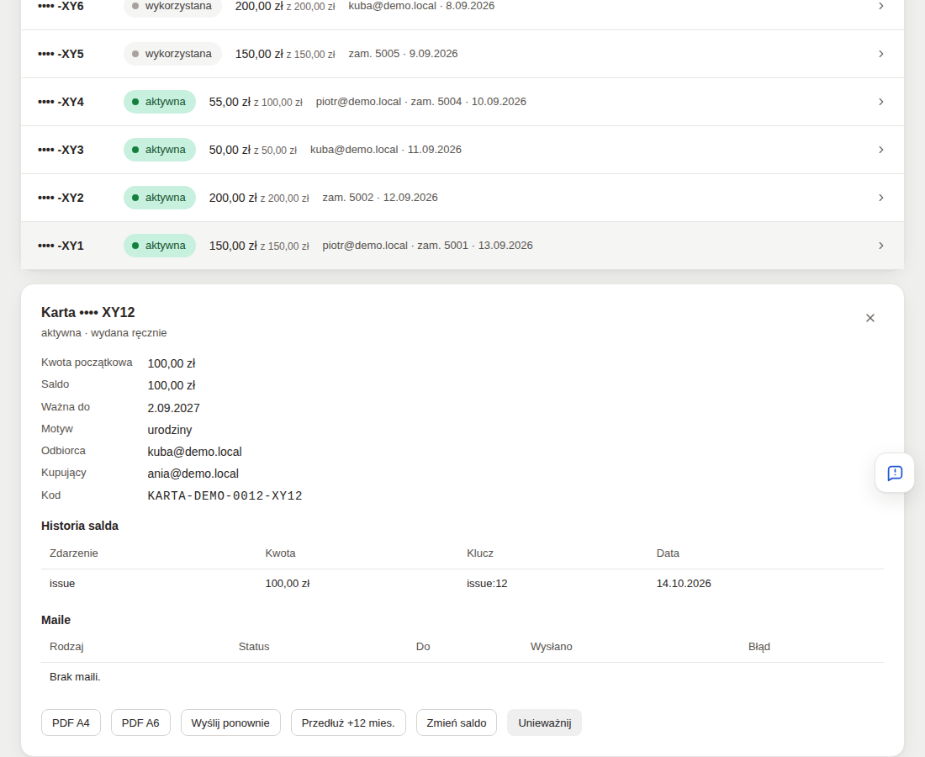The image size is (925, 757).
Task: Click the recipient kuba@demo.local in details
Action: tap(195, 452)
